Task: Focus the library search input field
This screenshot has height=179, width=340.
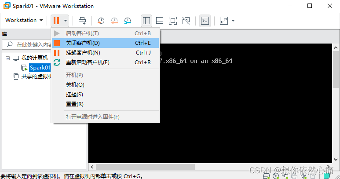Action: pyautogui.click(x=26, y=45)
